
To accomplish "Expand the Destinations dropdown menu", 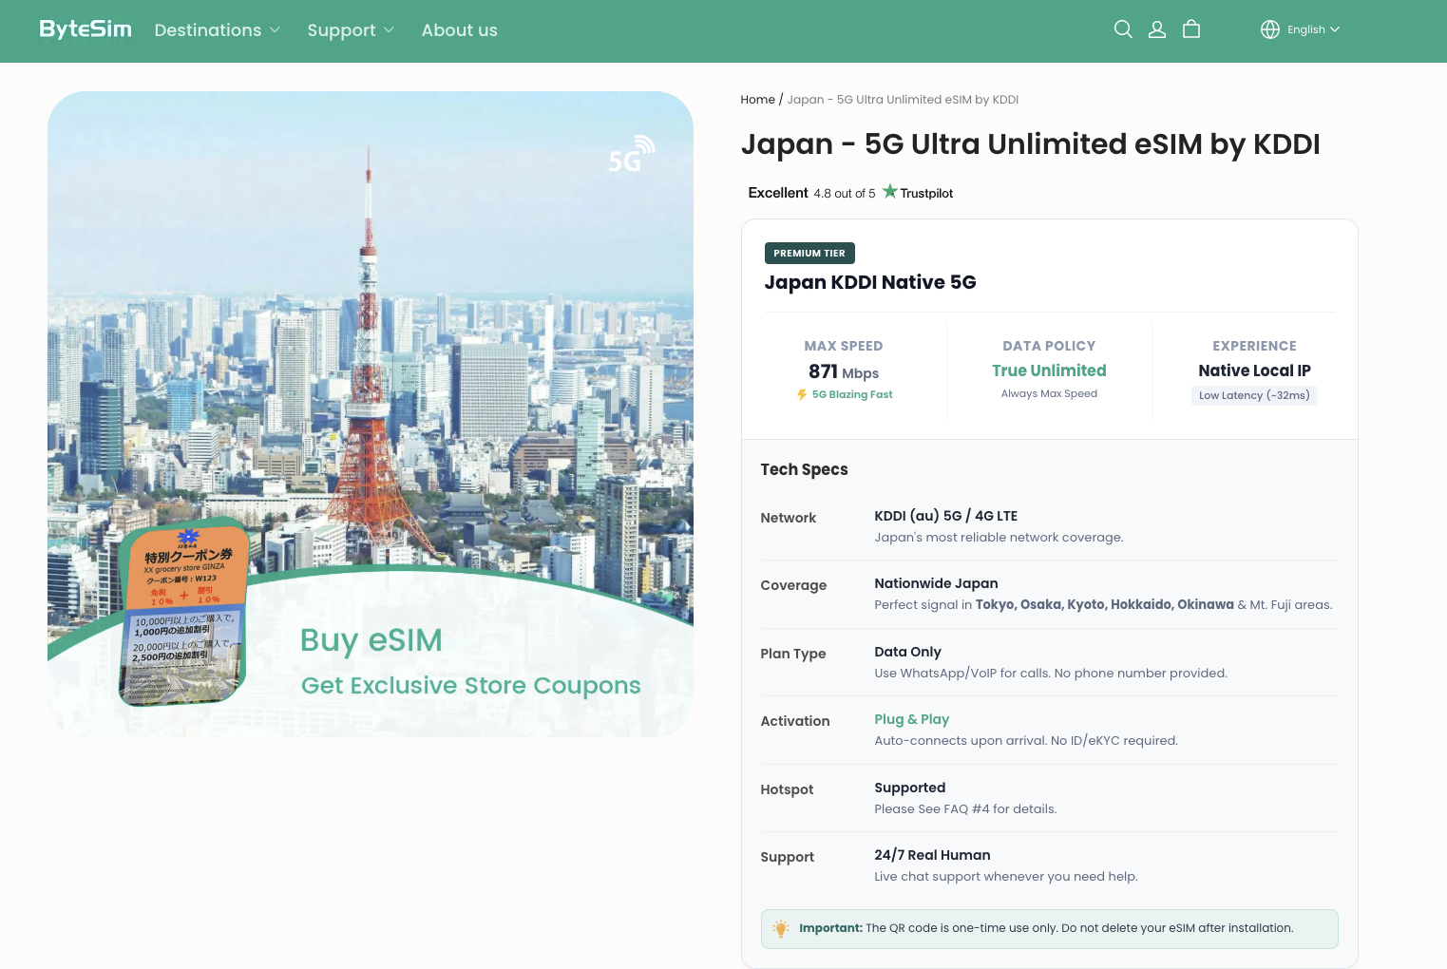I will coord(218,29).
